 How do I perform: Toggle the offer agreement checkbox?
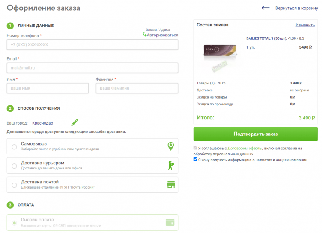(196, 148)
